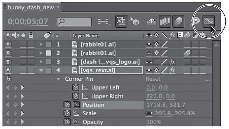Toggle the Position stopwatch
Screen dimensions: 229x129
point(67,105)
